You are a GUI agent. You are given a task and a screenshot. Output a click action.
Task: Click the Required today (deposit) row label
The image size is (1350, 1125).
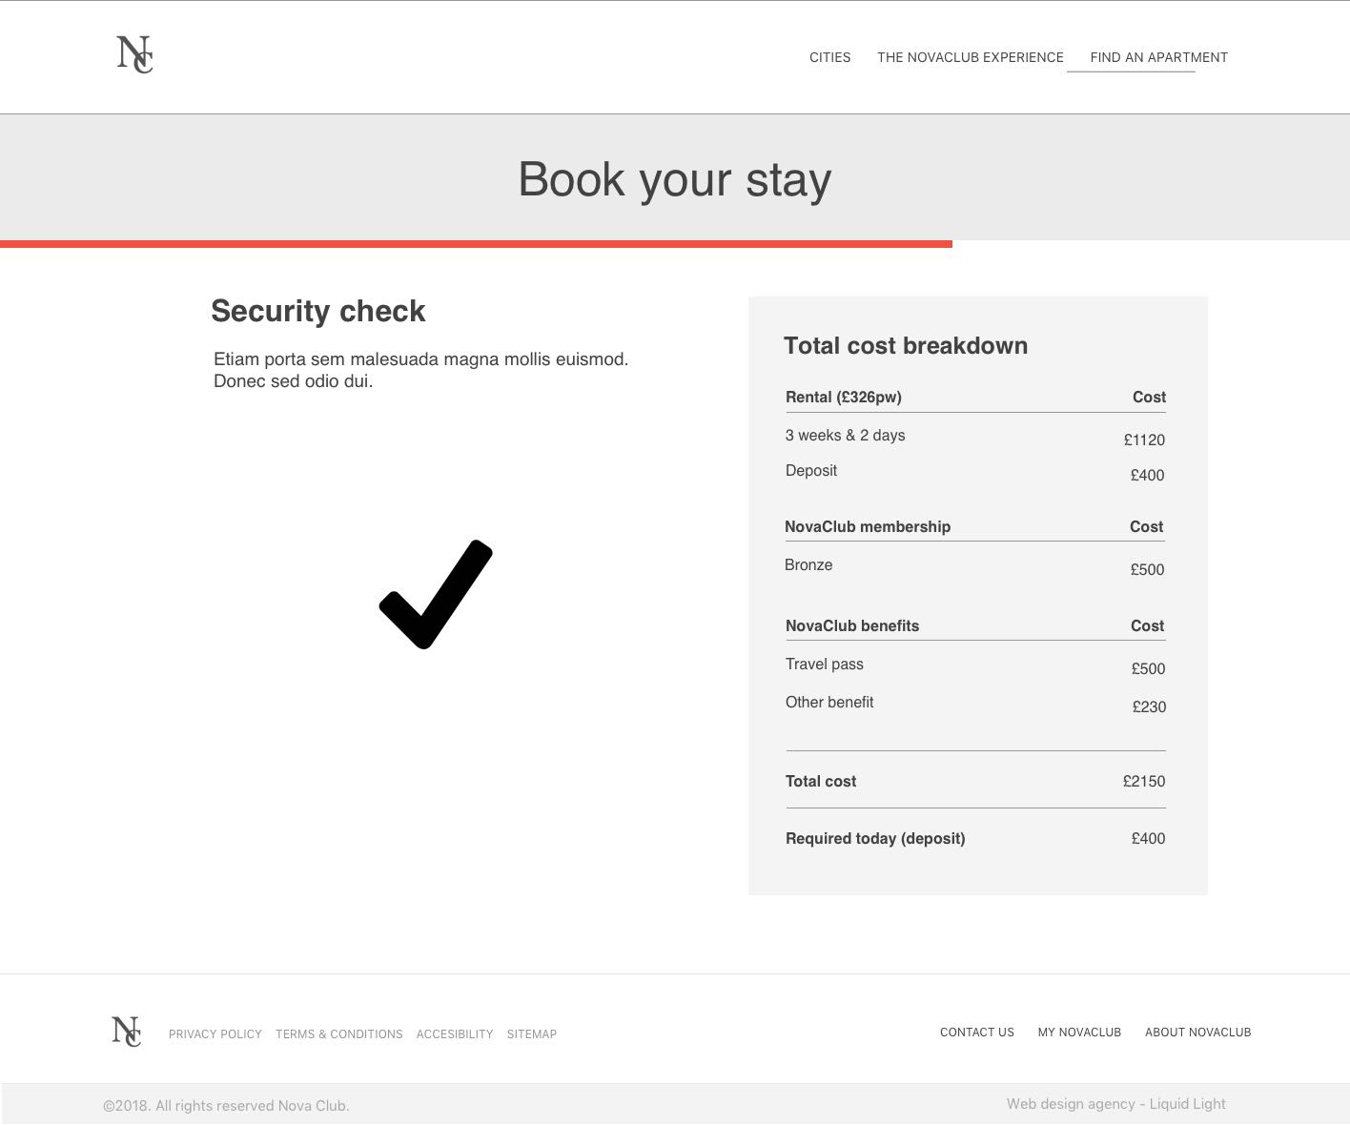click(x=875, y=838)
